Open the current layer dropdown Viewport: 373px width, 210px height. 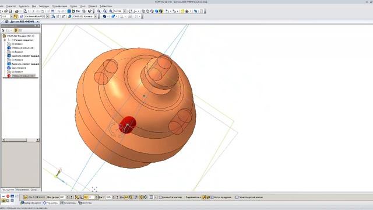click(x=48, y=16)
